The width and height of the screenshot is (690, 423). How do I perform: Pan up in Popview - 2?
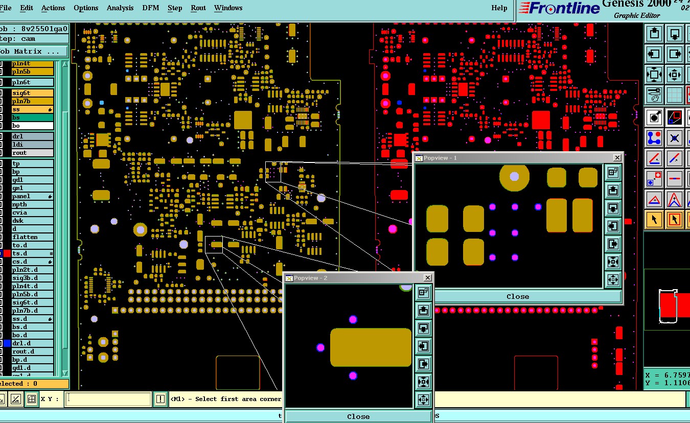click(423, 310)
